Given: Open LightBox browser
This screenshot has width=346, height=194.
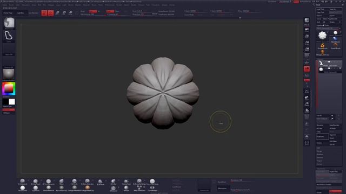Looking at the screenshot, I should coord(21,13).
